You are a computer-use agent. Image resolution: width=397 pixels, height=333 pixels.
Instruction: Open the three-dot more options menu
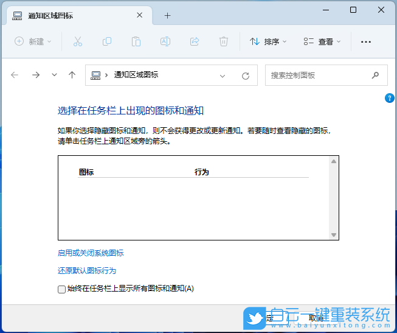pos(366,42)
